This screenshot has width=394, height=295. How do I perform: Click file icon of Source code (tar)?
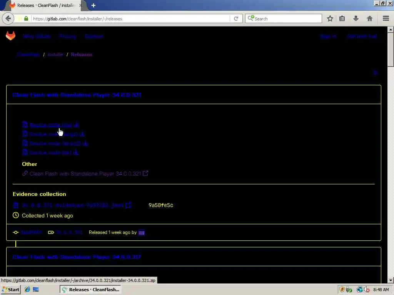(x=25, y=152)
